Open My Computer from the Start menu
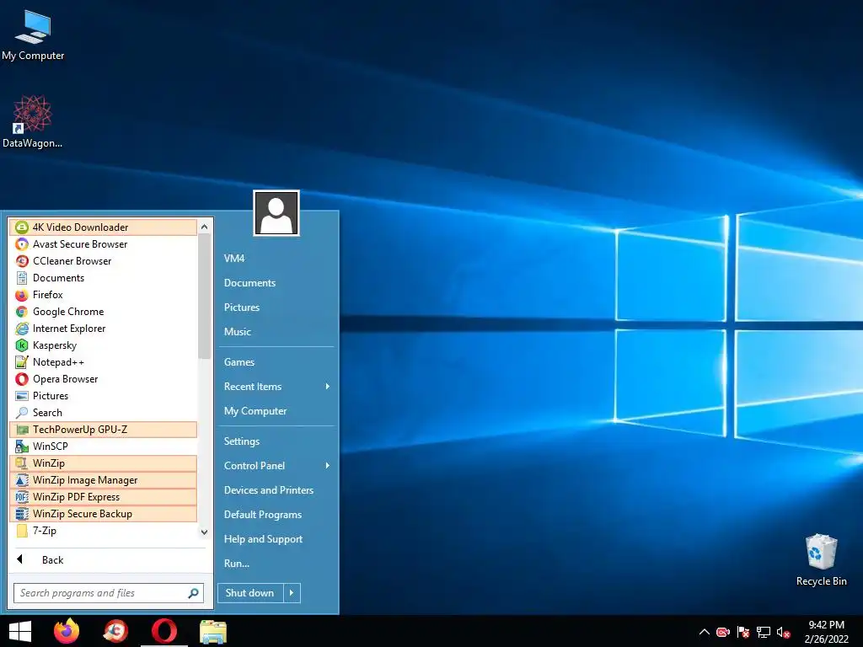Image resolution: width=863 pixels, height=647 pixels. point(276,411)
